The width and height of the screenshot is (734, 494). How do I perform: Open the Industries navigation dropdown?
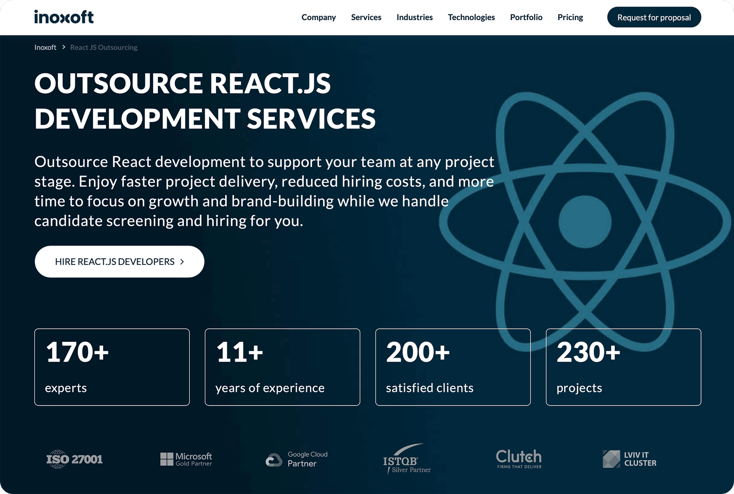(414, 17)
